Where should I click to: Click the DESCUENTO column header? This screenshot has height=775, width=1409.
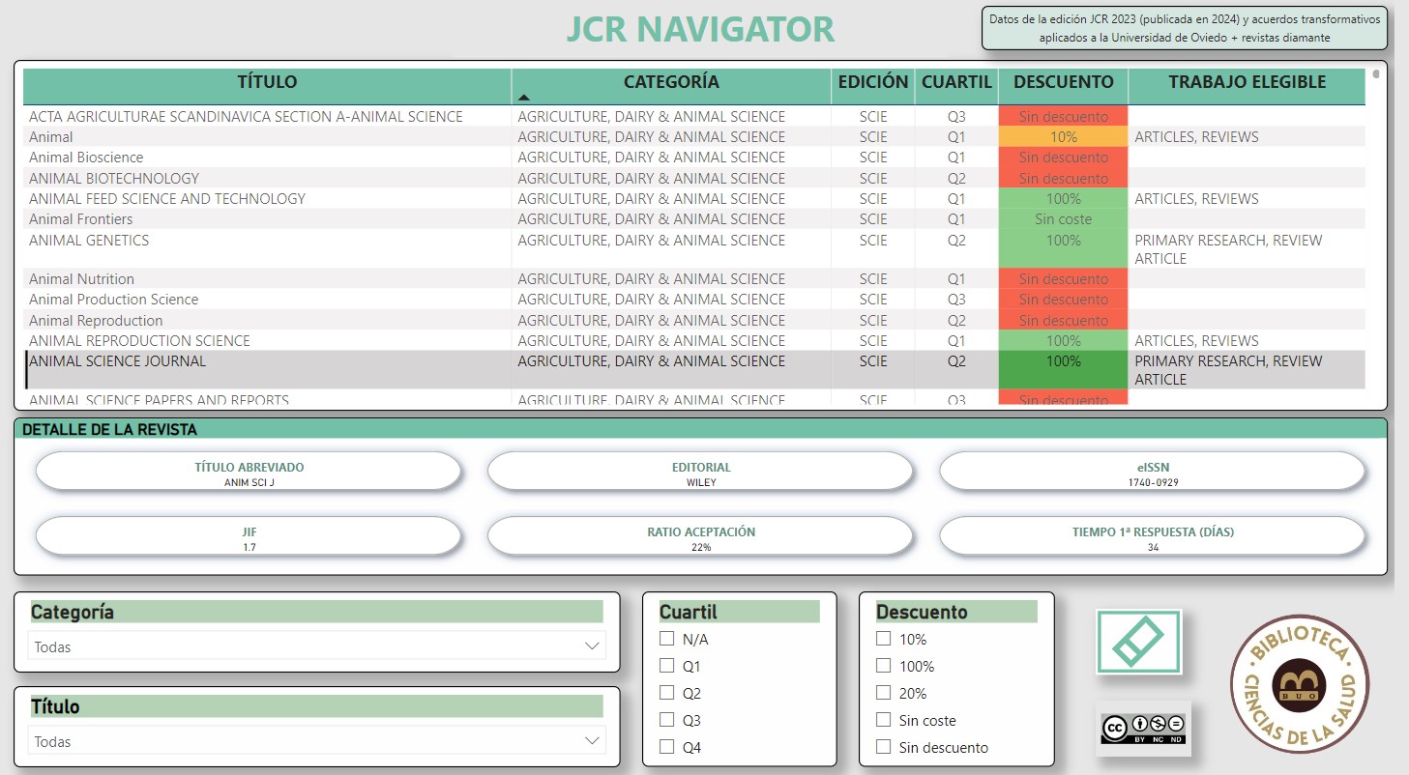[1063, 82]
